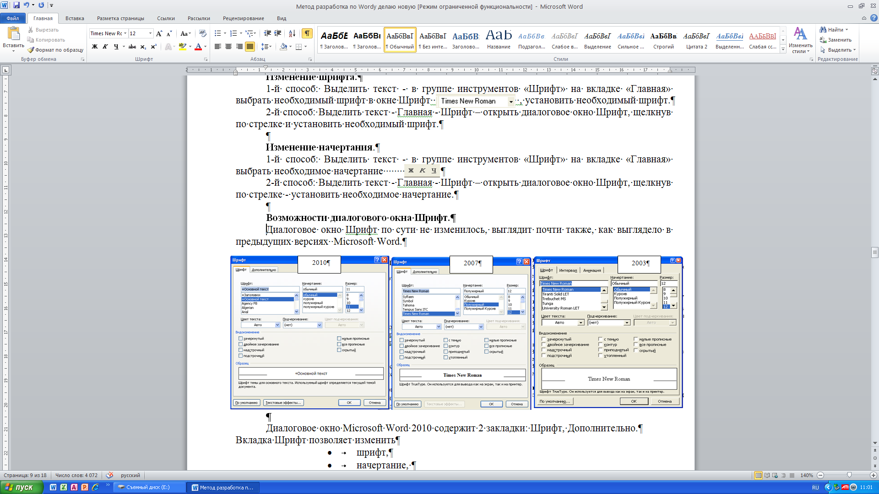
Task: Align text left with the ribbon icon
Action: tap(218, 47)
